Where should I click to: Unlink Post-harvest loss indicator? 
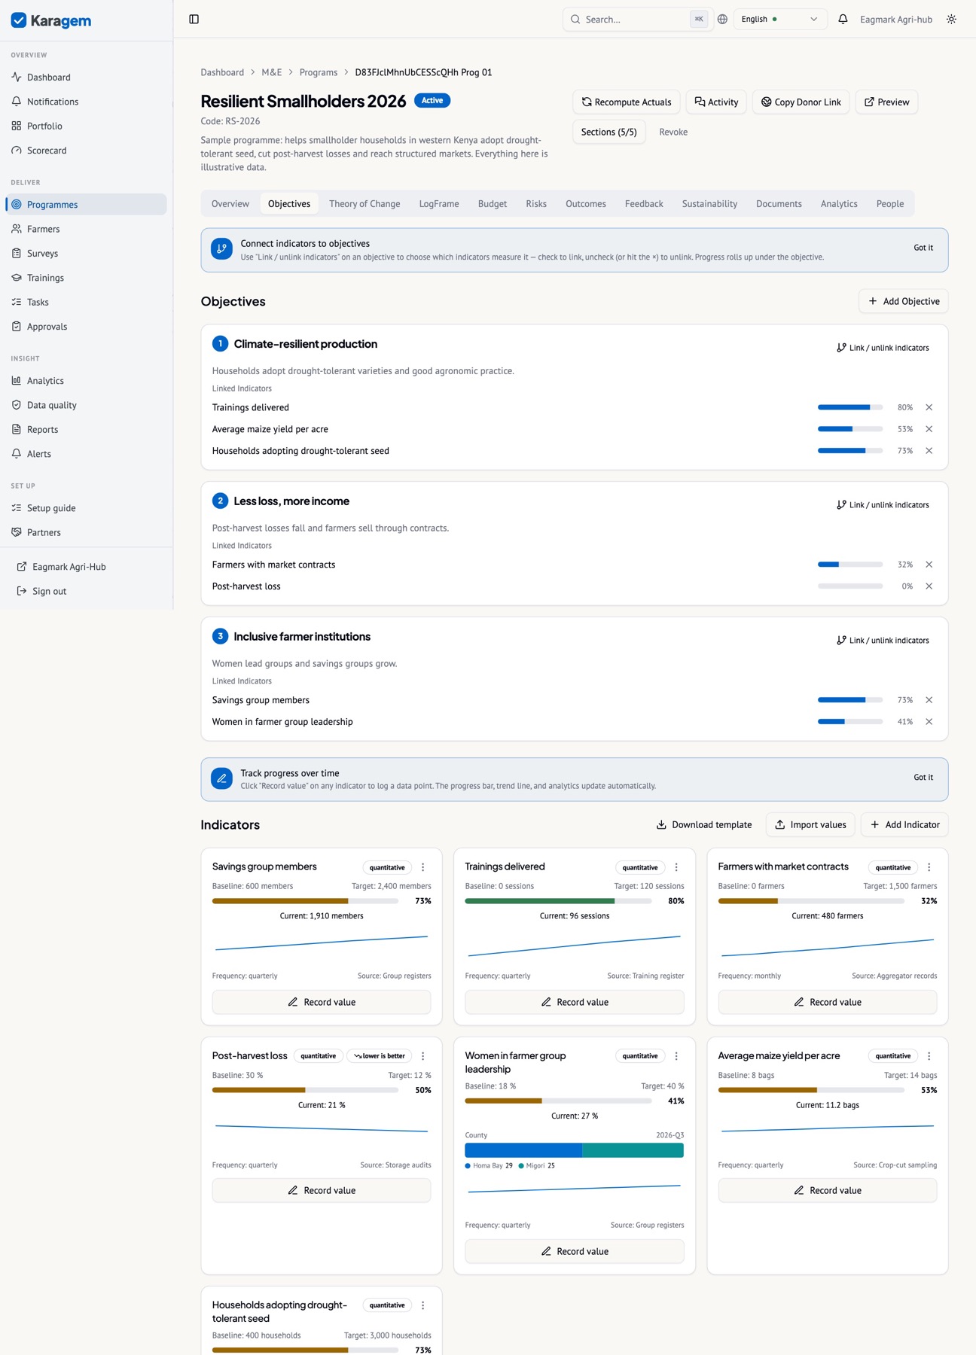pyautogui.click(x=929, y=586)
